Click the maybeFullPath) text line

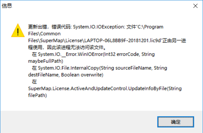46,61
